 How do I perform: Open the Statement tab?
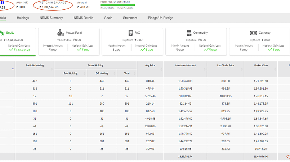coord(130,18)
